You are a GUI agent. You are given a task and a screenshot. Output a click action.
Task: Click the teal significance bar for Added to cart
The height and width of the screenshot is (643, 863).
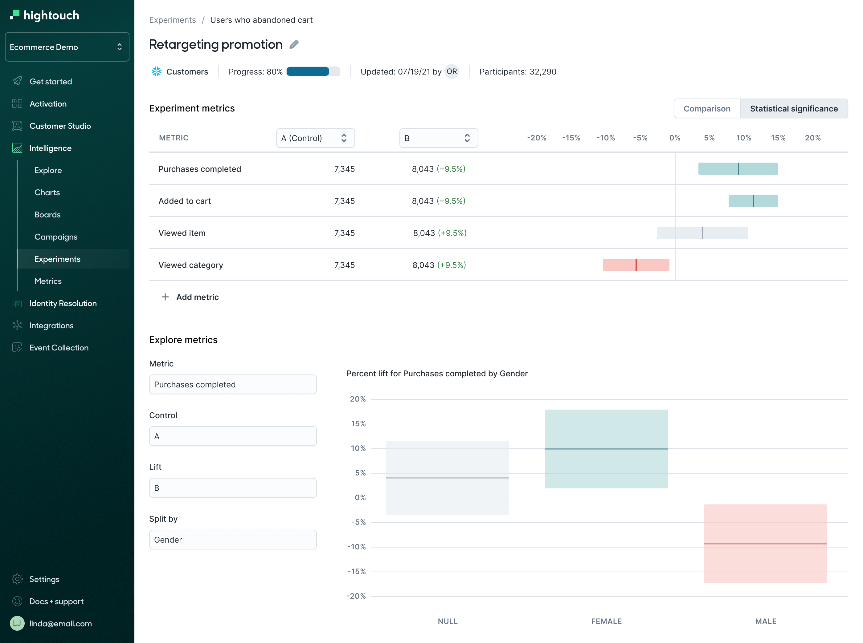[753, 201]
